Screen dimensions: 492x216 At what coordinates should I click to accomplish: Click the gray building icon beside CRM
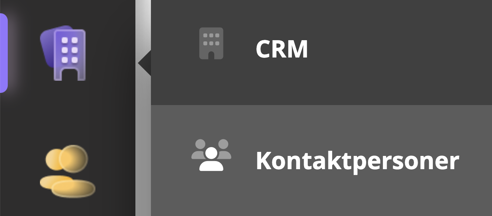[211, 43]
